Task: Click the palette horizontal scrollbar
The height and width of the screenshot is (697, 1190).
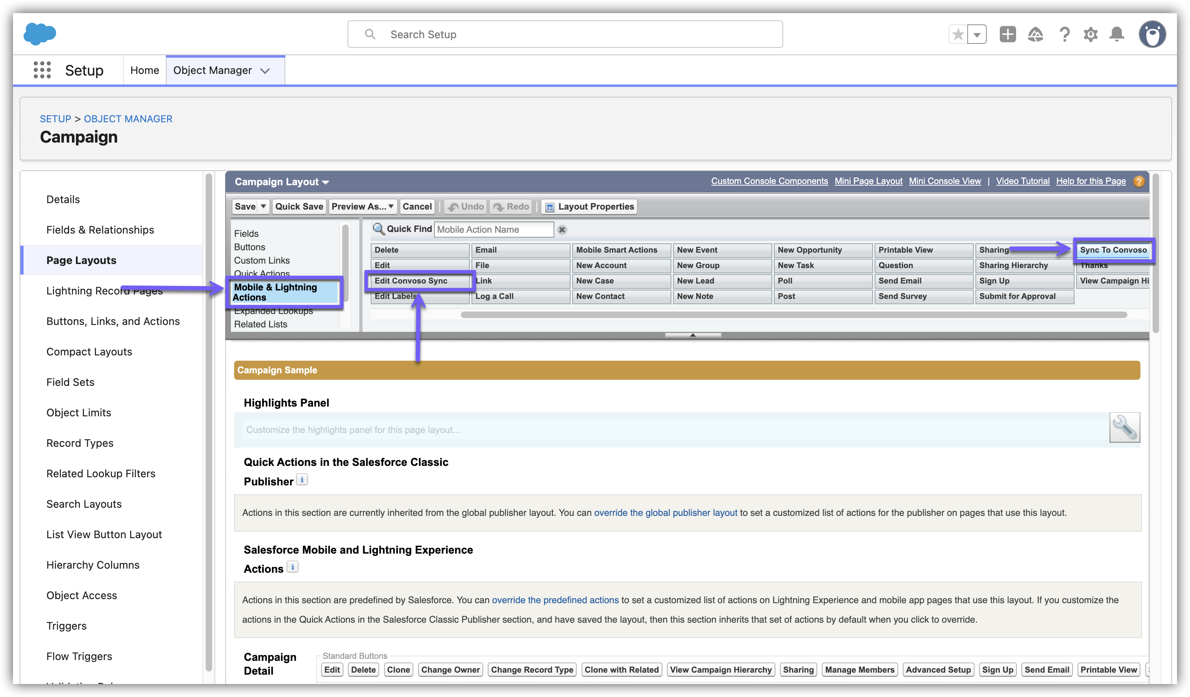Action: (x=793, y=315)
